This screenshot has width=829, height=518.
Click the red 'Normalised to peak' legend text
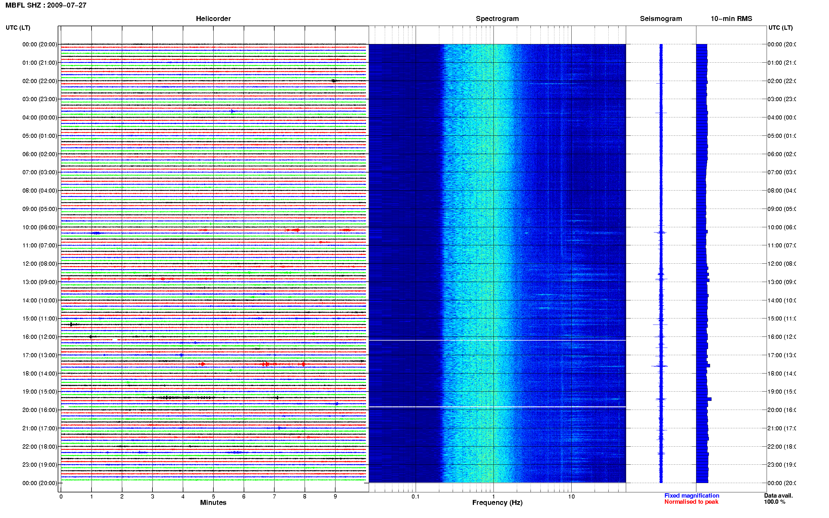click(691, 502)
